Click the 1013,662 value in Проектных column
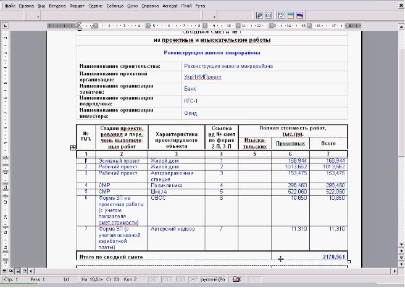The image size is (405, 288). (296, 167)
